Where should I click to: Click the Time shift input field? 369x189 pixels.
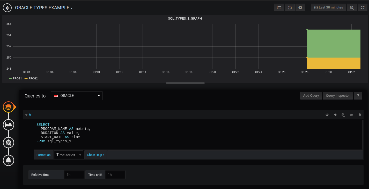click(x=115, y=175)
